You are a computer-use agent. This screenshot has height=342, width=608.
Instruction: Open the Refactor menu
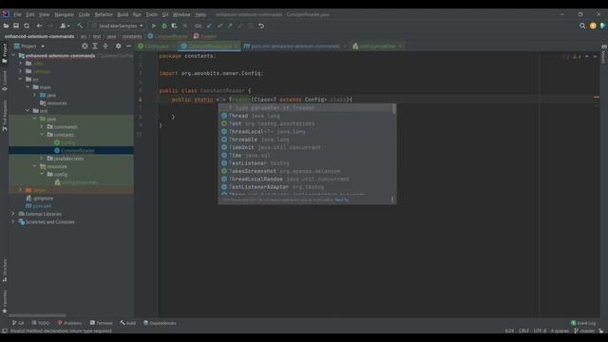point(104,14)
